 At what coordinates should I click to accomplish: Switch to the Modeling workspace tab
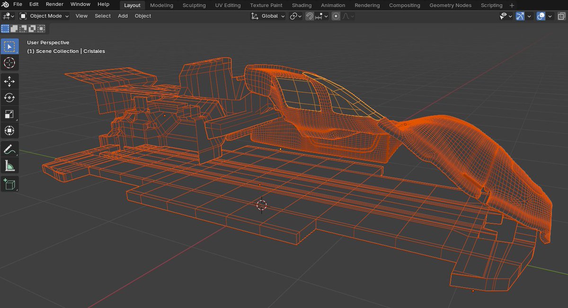tap(161, 5)
